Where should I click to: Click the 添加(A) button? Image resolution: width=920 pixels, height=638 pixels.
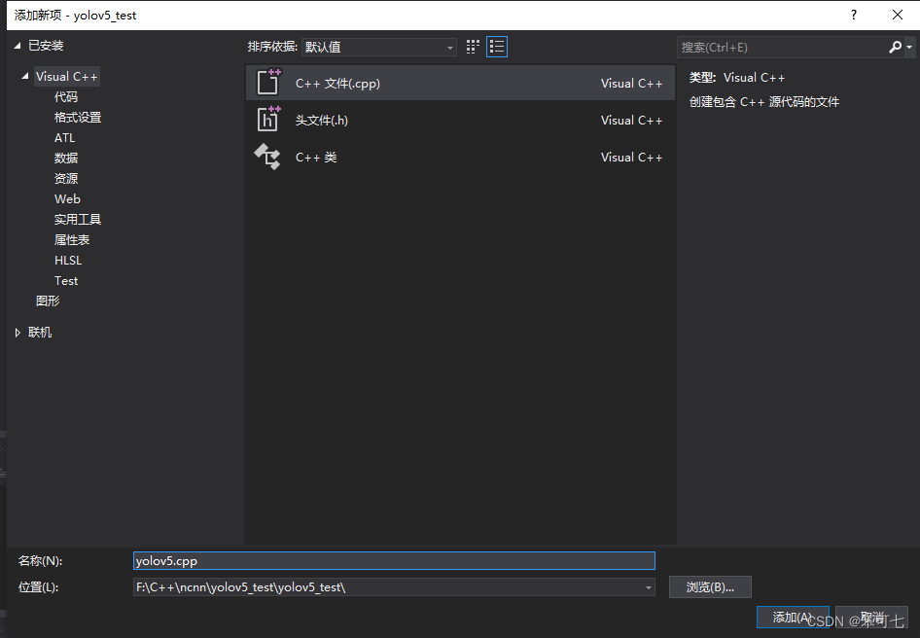(793, 618)
